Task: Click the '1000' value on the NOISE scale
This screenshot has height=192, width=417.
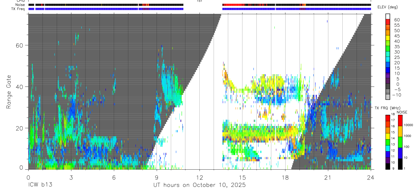Action: coord(408,136)
